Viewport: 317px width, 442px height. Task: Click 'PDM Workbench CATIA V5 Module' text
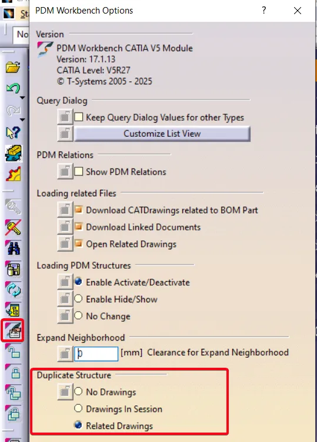(x=125, y=48)
